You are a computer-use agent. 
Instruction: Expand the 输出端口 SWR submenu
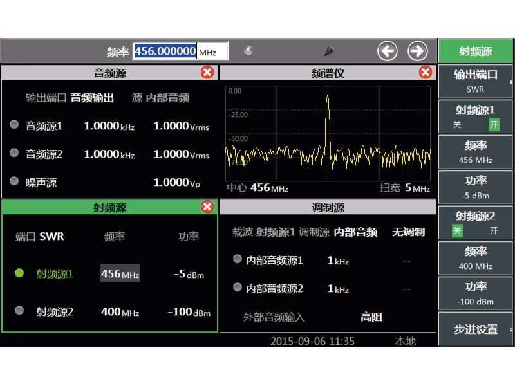click(x=475, y=80)
